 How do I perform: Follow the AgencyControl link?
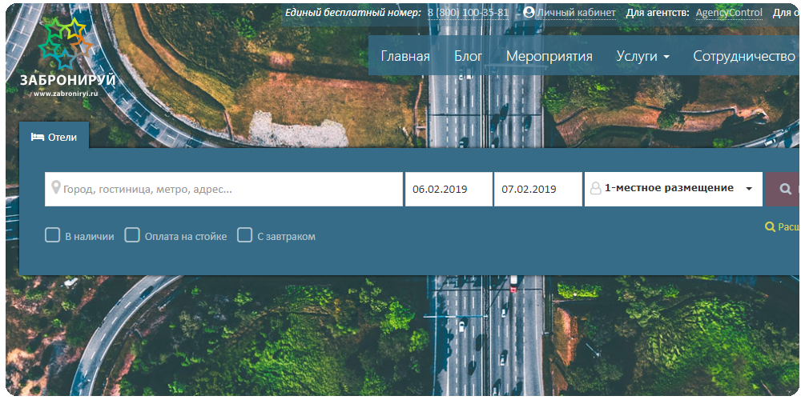point(729,13)
